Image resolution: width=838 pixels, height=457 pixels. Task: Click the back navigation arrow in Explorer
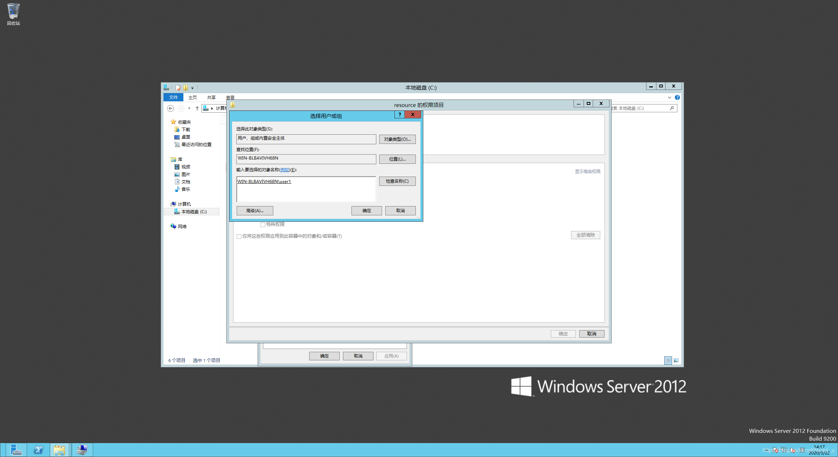(171, 108)
